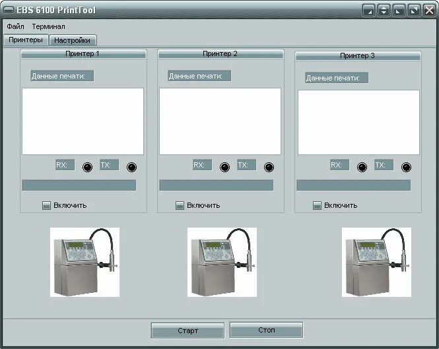Enable the Включить checkbox for Принтер 3
Screen dimensions: 439x349
(317, 205)
